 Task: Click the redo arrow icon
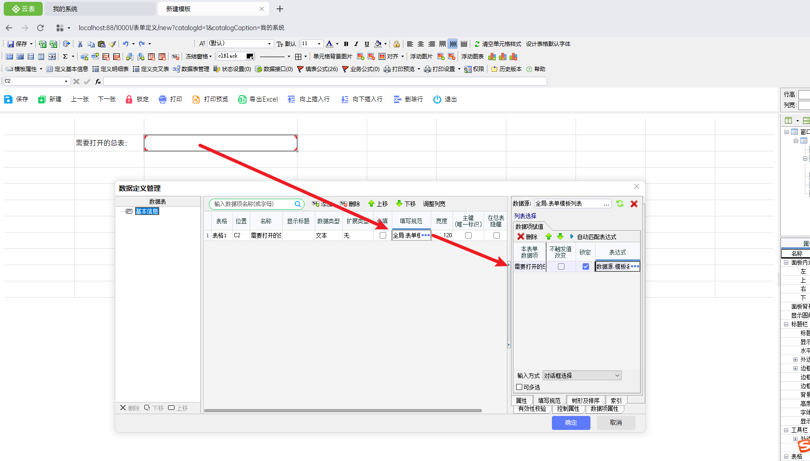tap(142, 44)
